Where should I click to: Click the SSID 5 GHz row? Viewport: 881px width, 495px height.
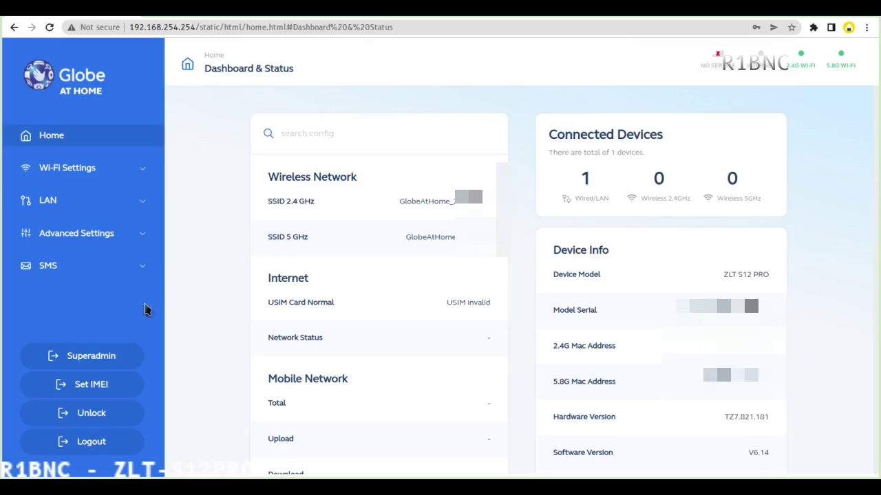pos(379,237)
